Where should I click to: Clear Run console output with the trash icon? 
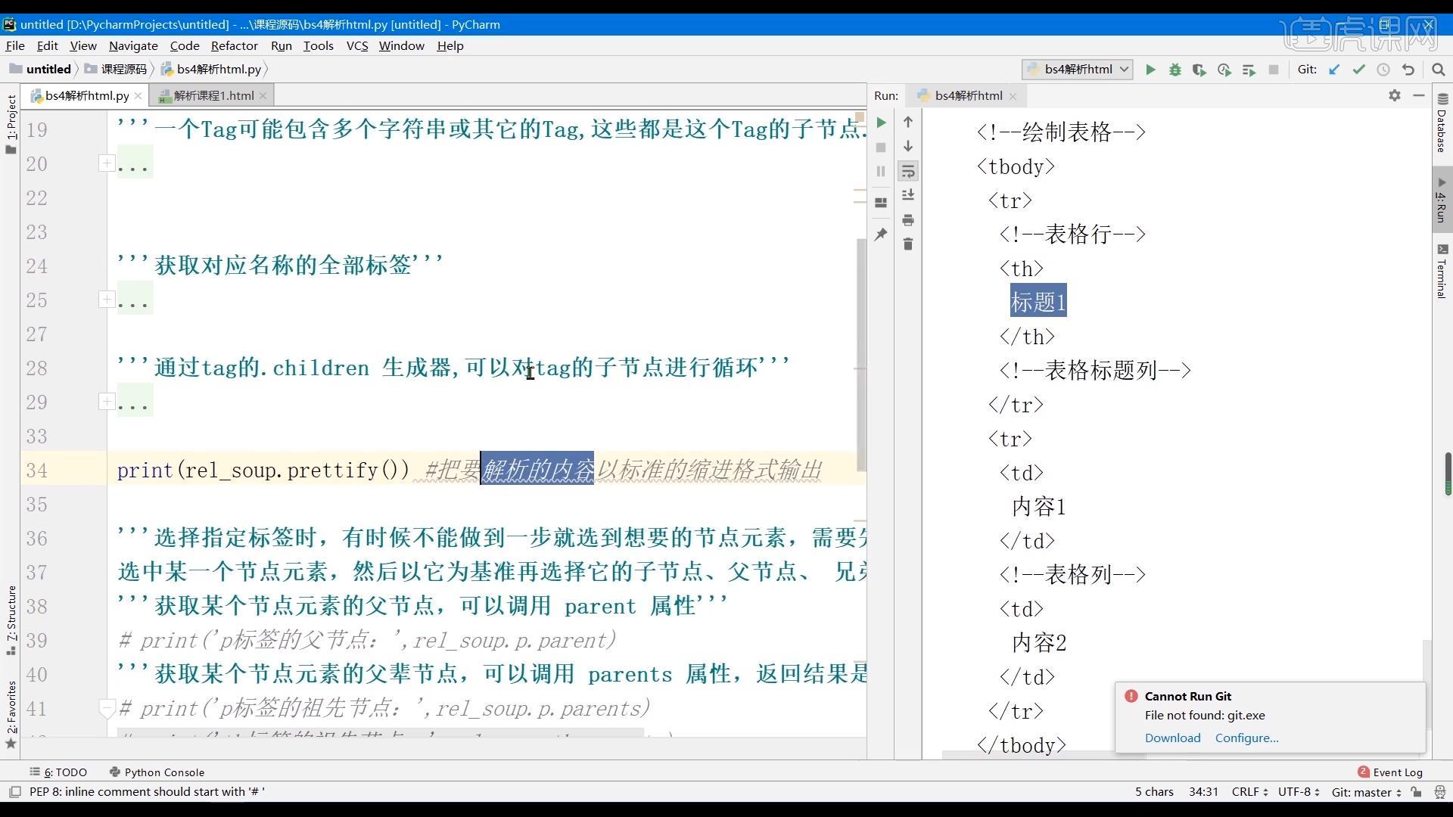pos(908,244)
